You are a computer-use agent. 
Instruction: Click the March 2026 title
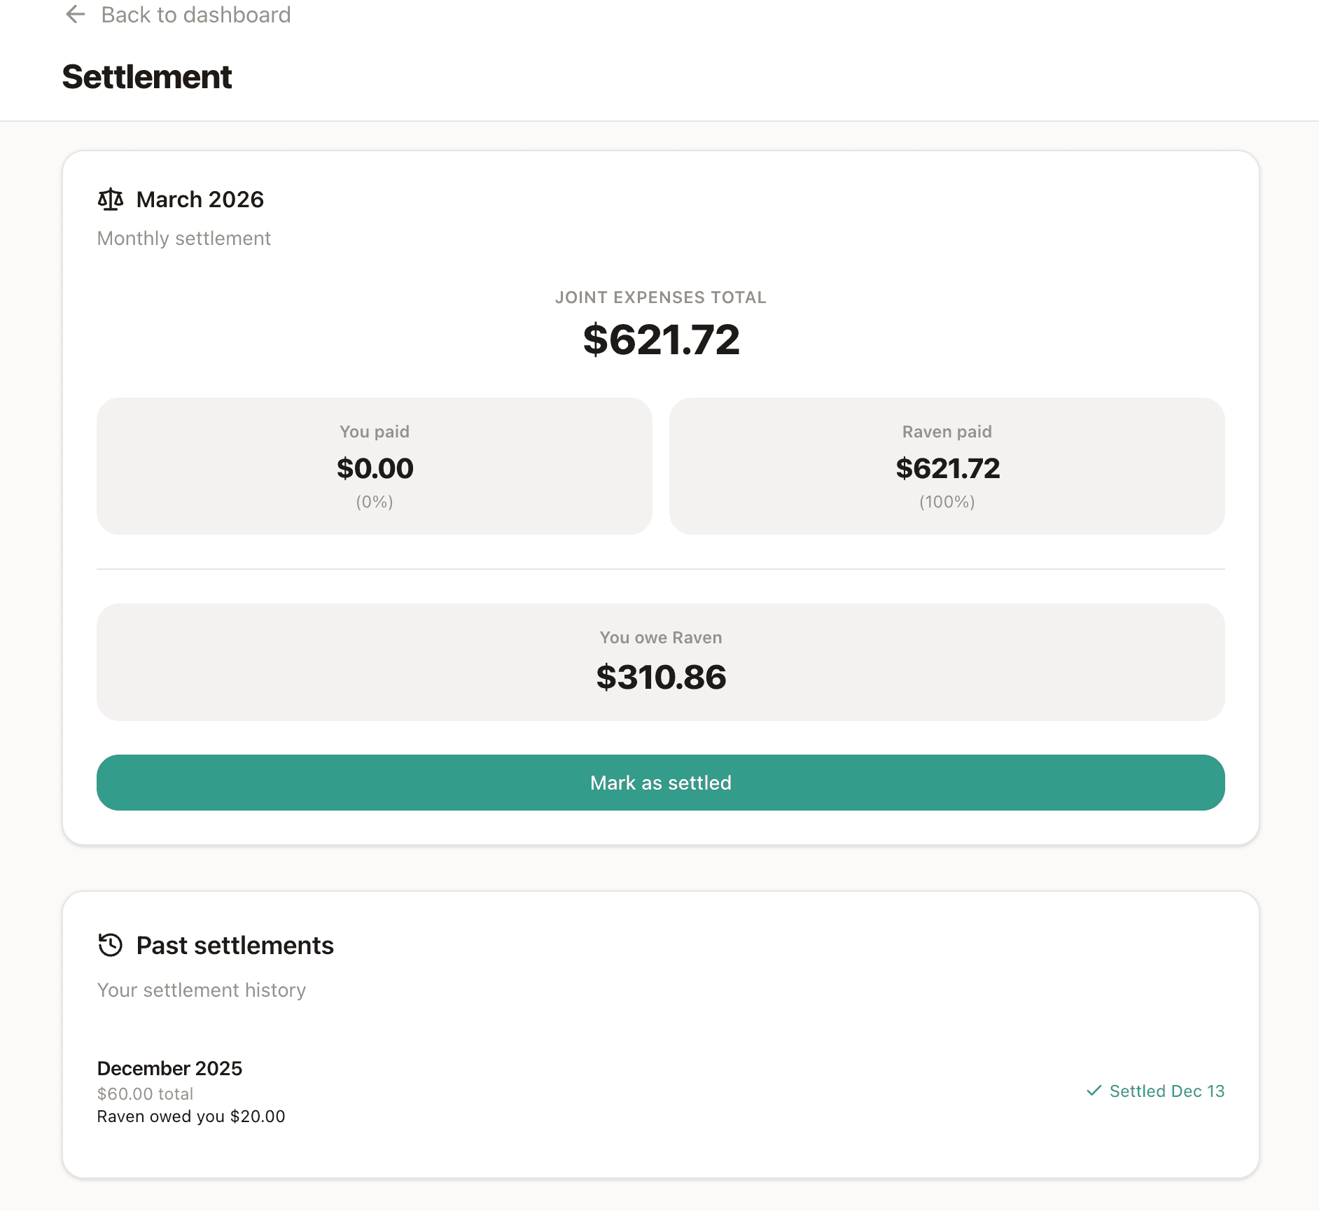(200, 199)
